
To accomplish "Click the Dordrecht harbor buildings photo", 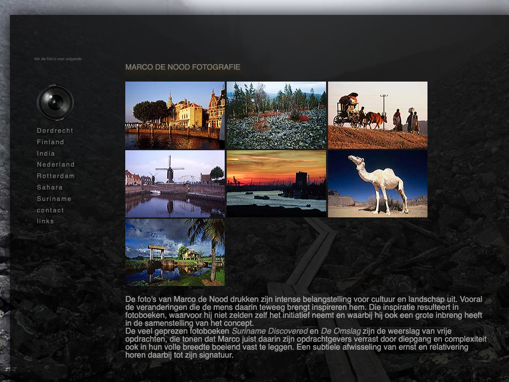I will [x=174, y=115].
